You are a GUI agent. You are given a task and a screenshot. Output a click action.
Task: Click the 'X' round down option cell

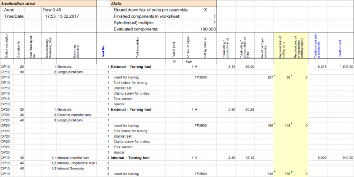point(205,9)
